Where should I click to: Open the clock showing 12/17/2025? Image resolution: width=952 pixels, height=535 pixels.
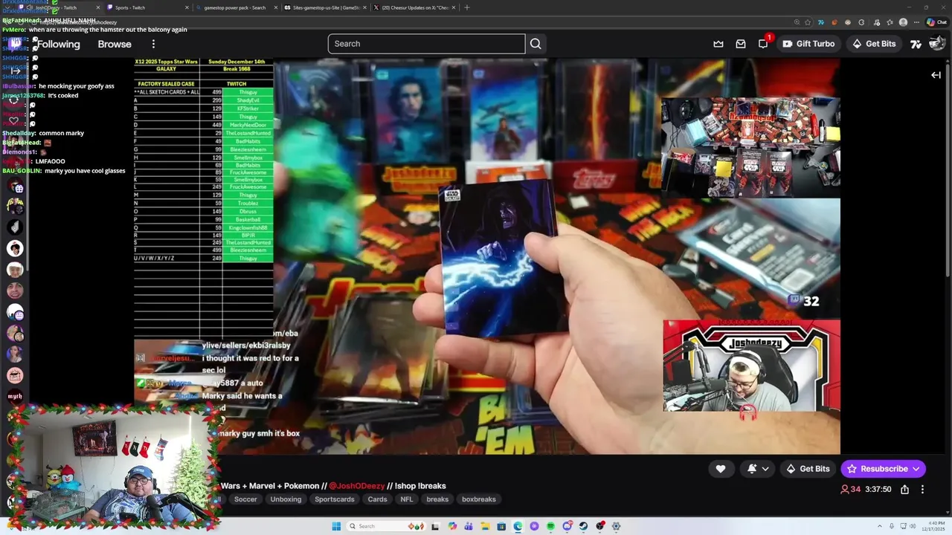point(933,526)
